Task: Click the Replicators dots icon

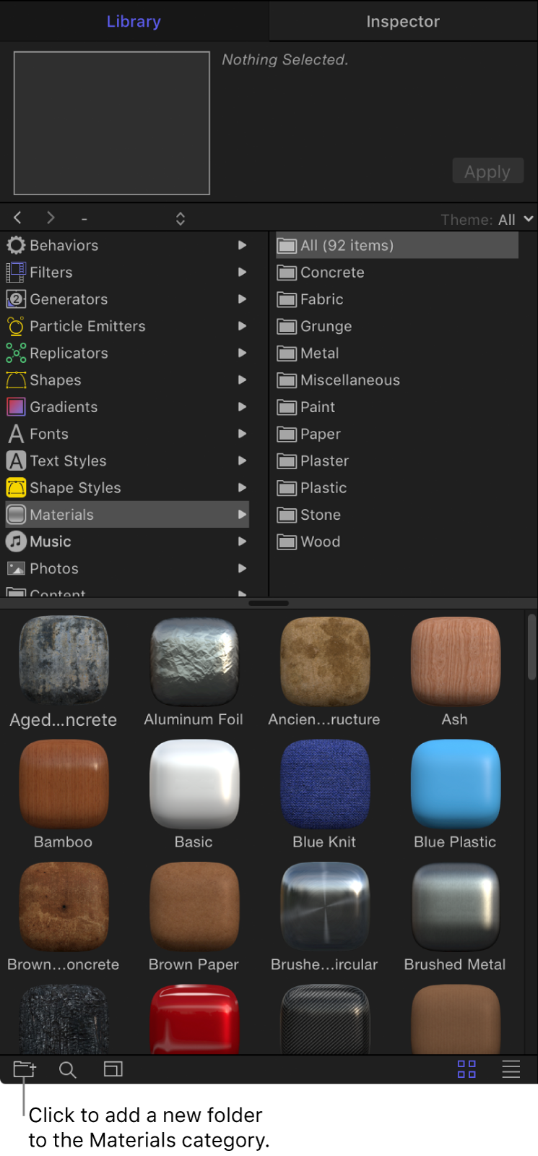Action: pyautogui.click(x=16, y=353)
